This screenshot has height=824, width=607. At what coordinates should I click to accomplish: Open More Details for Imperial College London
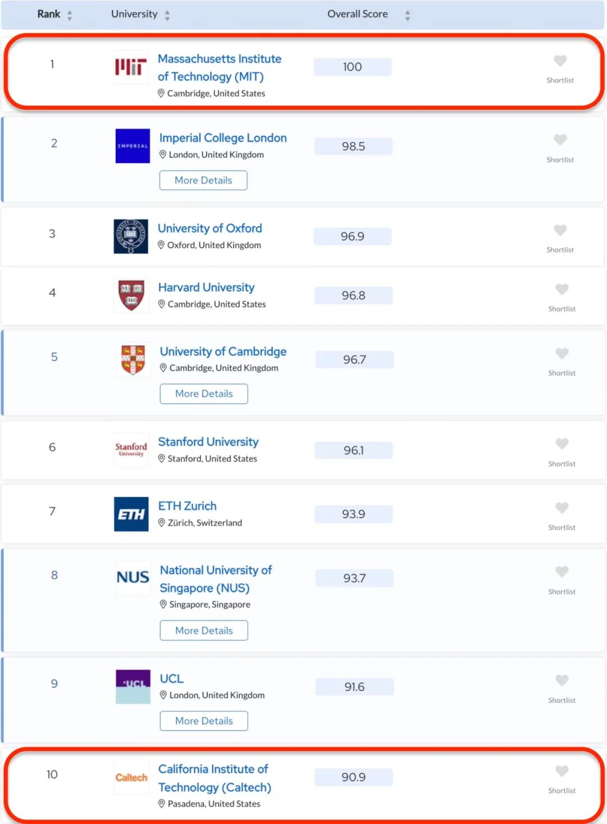point(203,180)
